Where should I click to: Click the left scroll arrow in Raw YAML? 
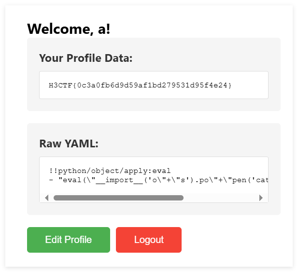click(46, 198)
